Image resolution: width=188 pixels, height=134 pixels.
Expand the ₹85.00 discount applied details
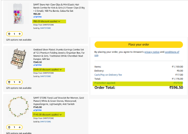(x=47, y=22)
